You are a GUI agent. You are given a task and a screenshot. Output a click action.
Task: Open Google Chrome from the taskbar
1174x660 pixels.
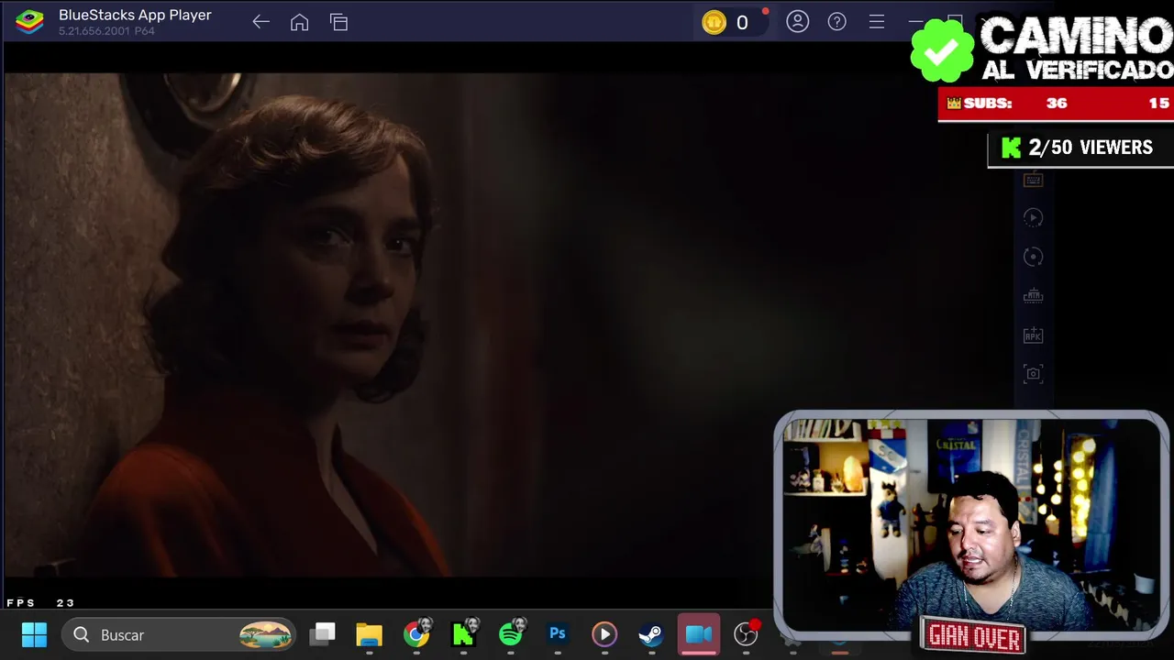[416, 634]
